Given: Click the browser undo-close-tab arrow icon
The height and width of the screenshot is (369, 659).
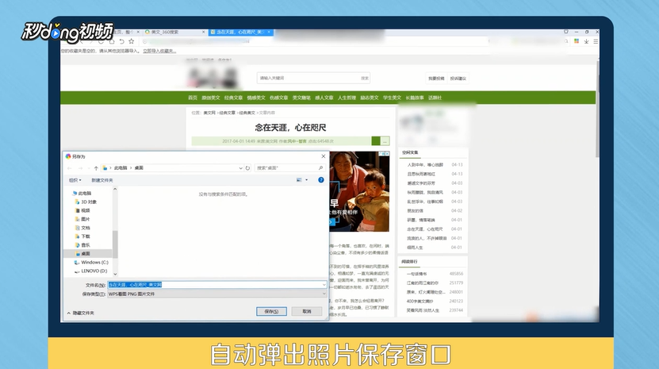Looking at the screenshot, I should 121,41.
